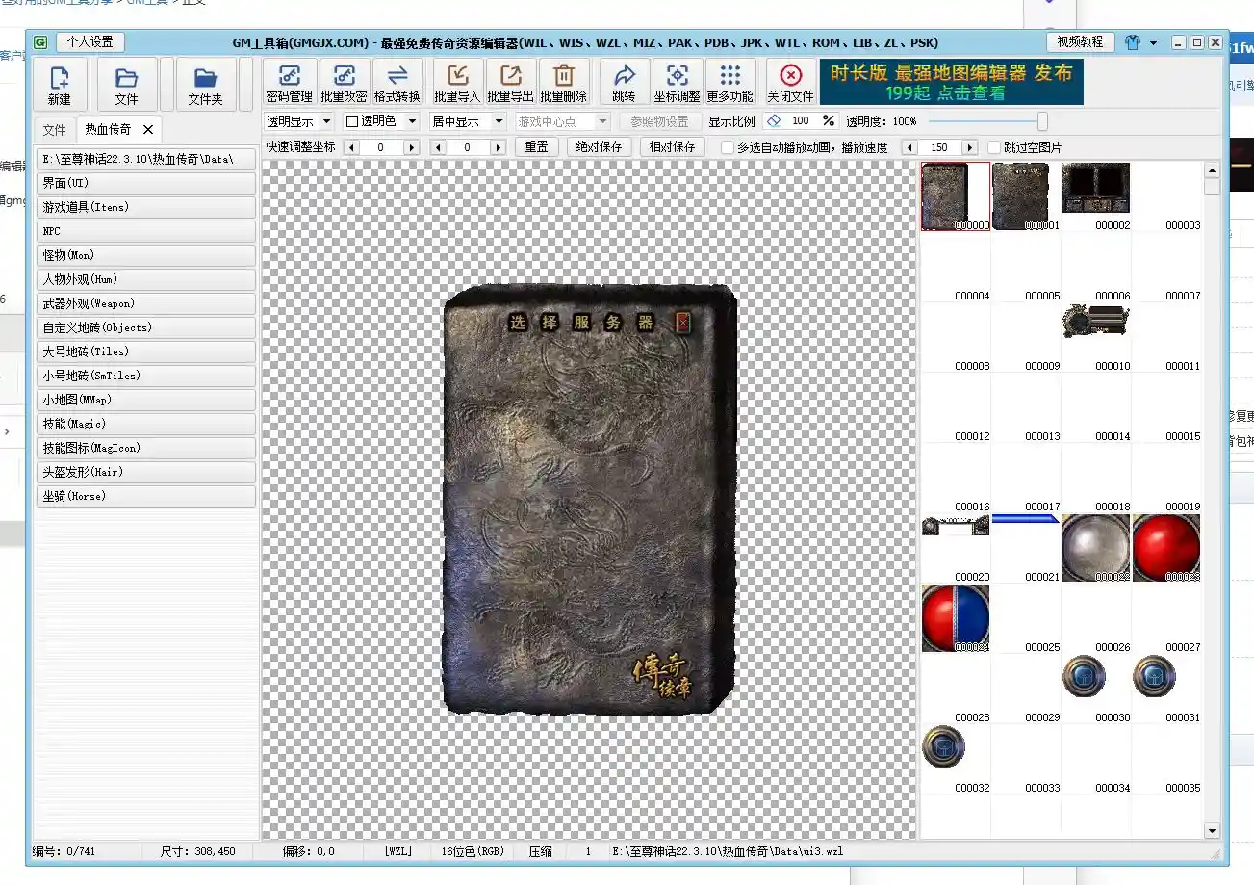Open the 坐骑(Horse) category

pyautogui.click(x=145, y=496)
